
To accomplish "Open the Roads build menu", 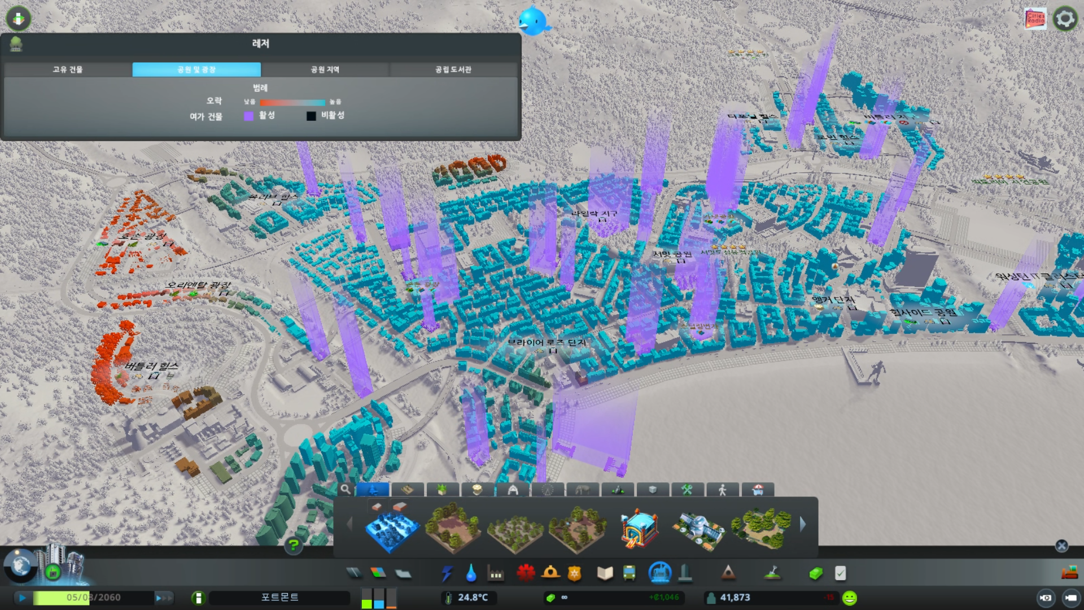I will pos(354,573).
